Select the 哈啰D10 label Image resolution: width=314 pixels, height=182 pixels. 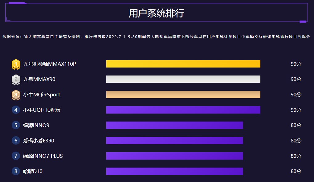pyautogui.click(x=33, y=171)
